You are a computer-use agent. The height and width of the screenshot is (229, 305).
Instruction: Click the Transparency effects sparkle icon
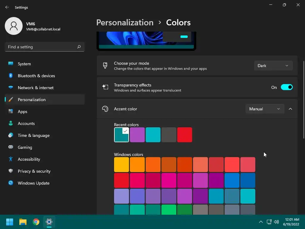pyautogui.click(x=105, y=87)
